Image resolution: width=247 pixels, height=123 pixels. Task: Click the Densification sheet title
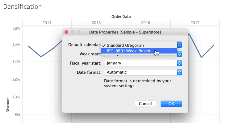pyautogui.click(x=22, y=6)
